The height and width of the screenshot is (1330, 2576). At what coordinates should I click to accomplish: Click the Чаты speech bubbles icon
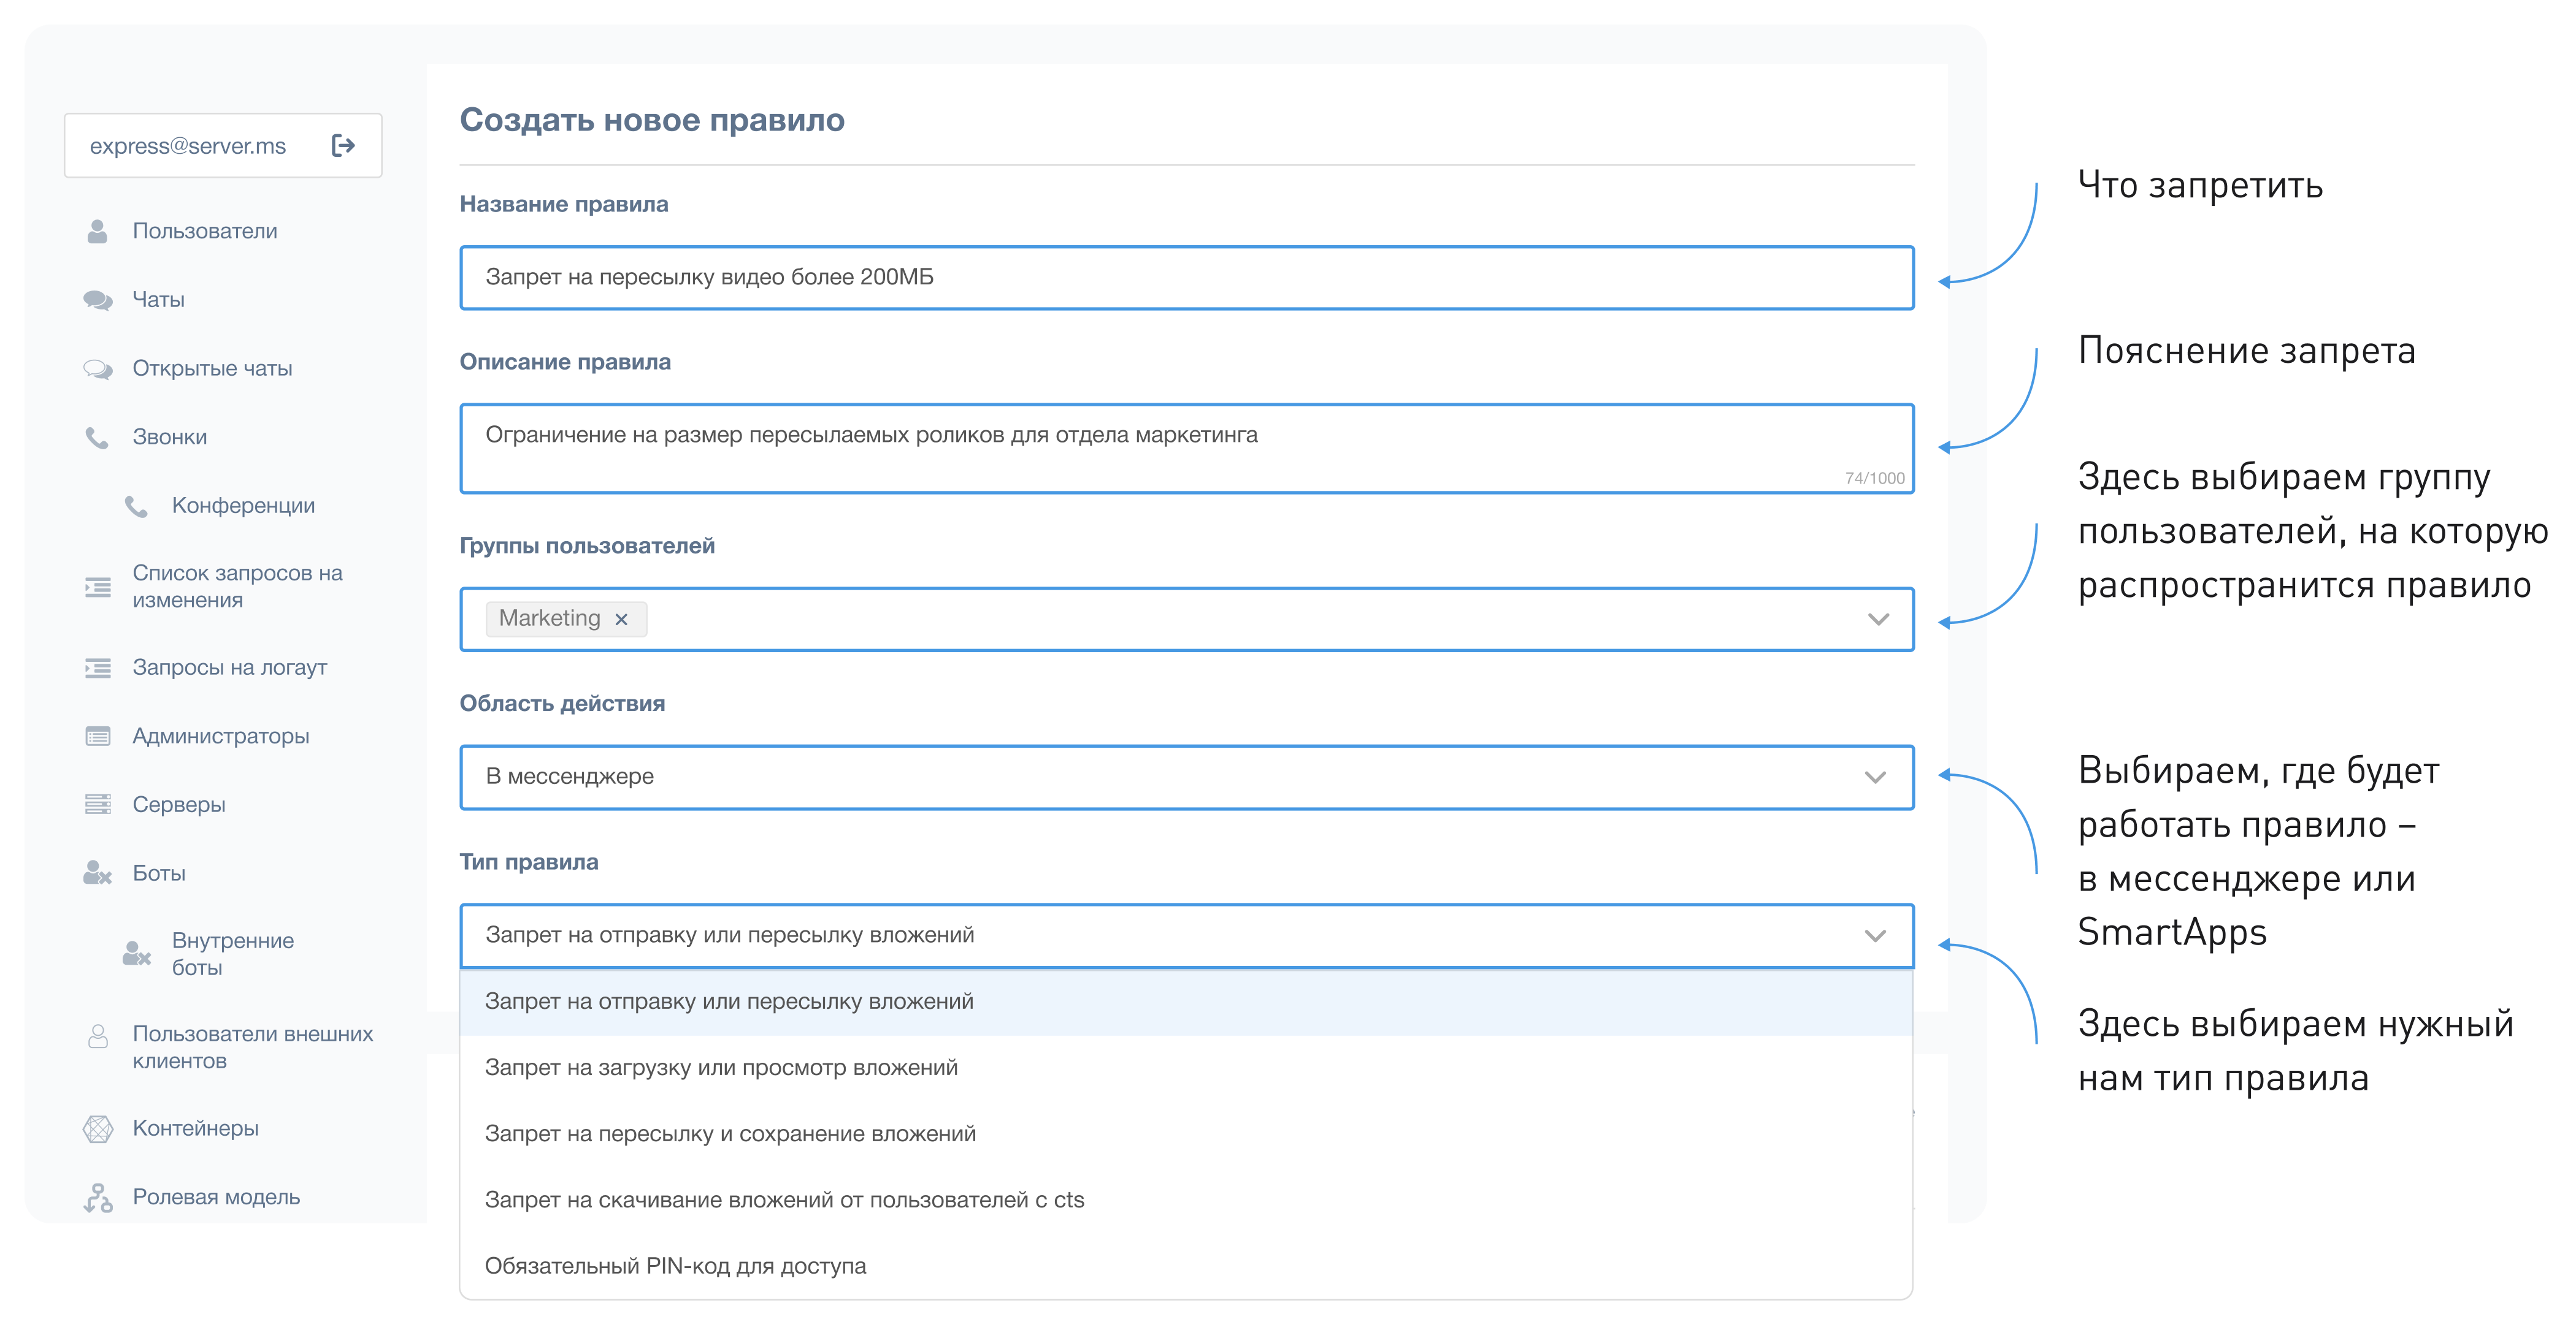click(97, 300)
